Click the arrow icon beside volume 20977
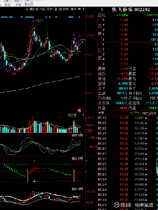 pyautogui.click(x=146, y=190)
